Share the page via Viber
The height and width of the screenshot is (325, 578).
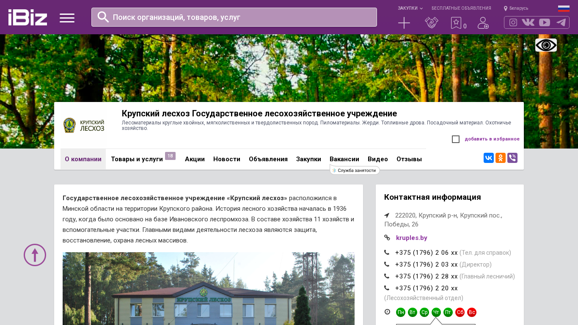click(512, 158)
